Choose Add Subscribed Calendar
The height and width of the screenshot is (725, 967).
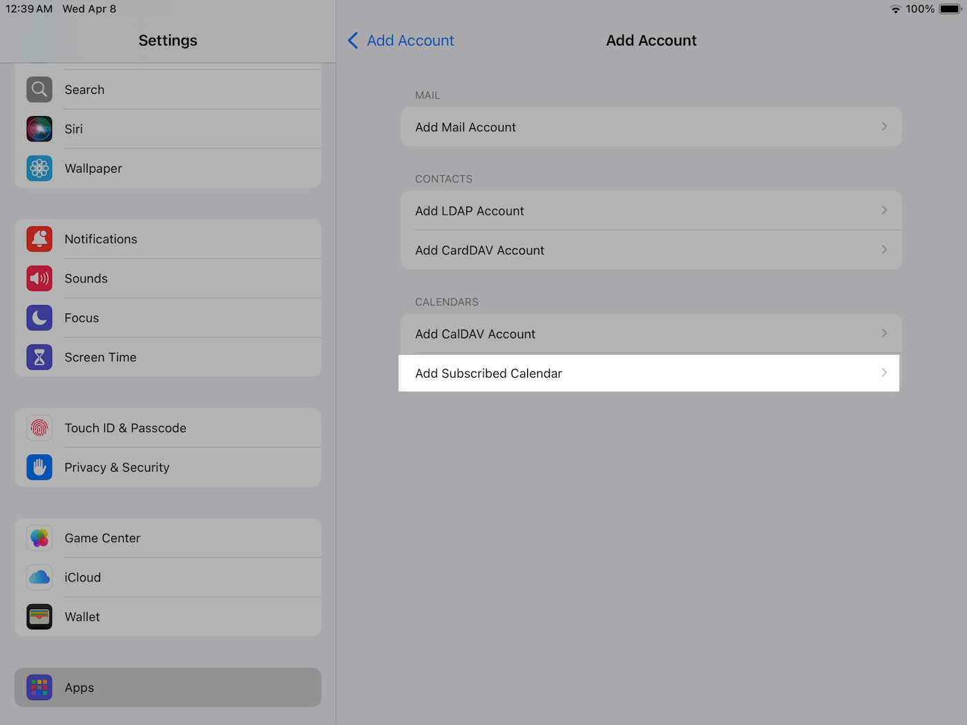point(649,374)
